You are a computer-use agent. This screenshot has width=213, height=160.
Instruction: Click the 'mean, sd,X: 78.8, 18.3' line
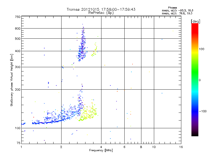tap(177, 13)
